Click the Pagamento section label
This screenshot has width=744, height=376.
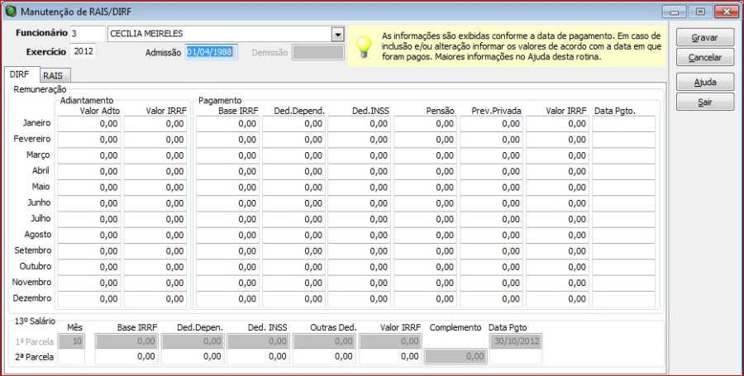[220, 101]
